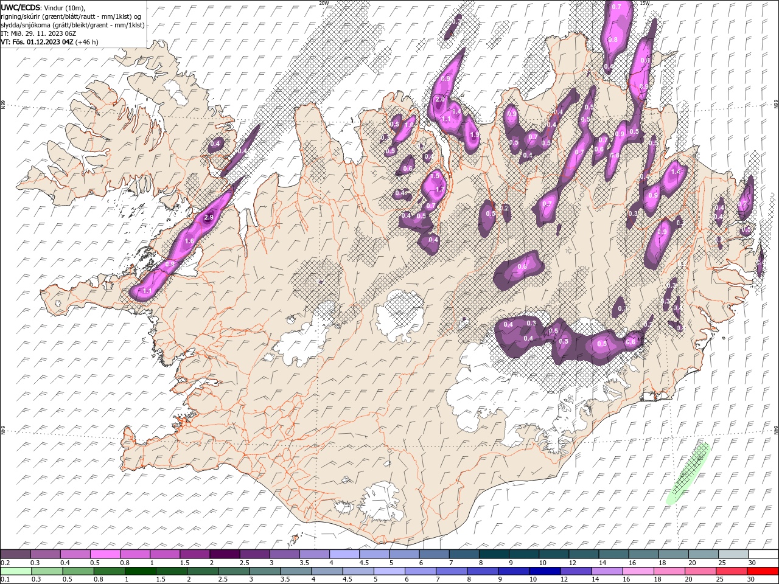Click the 1.7 snowfall value label
This screenshot has height=584, width=779.
440,189
